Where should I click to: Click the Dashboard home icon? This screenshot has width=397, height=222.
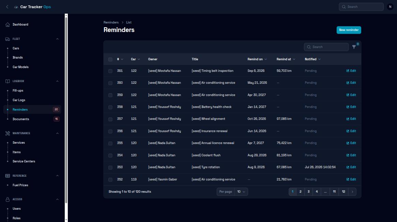tap(7, 25)
